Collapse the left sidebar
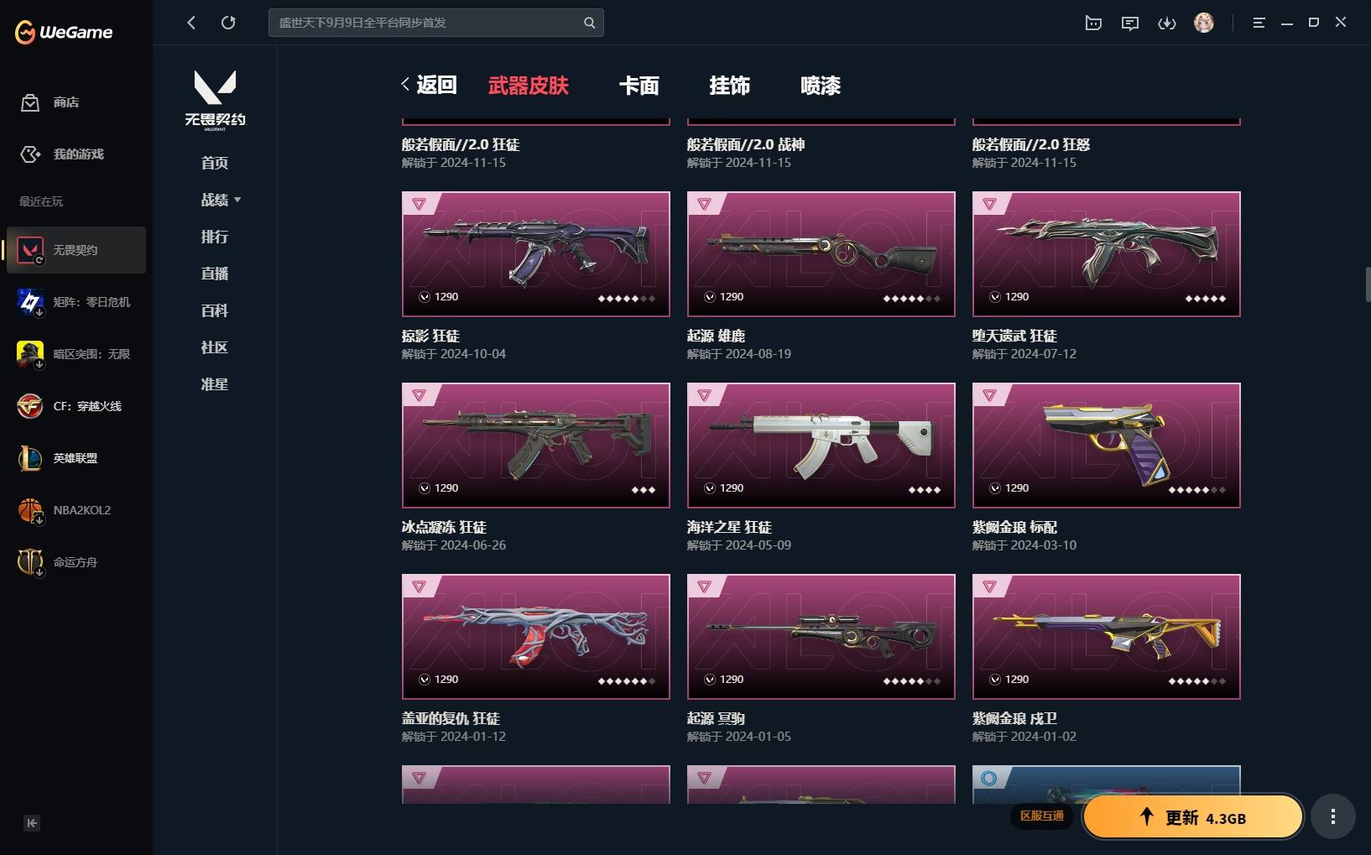 click(x=32, y=823)
